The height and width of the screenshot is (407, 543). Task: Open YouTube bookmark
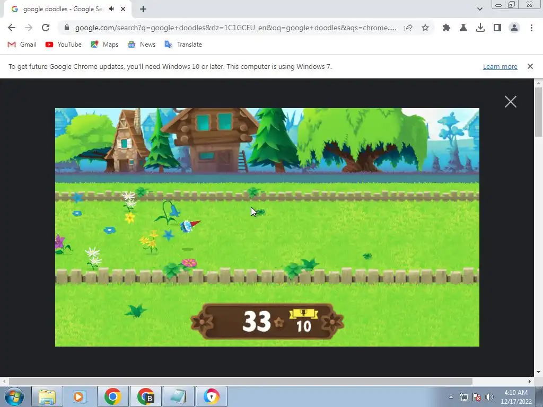point(64,45)
